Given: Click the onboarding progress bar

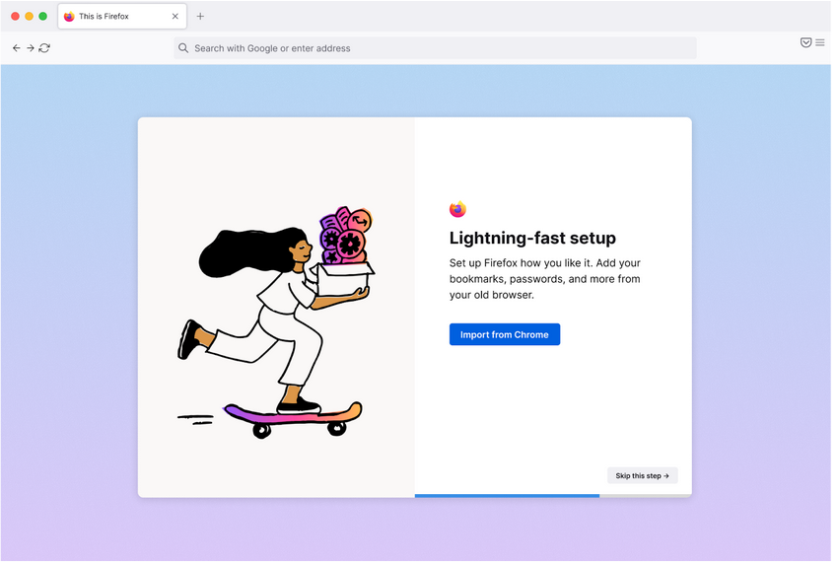Looking at the screenshot, I should click(x=553, y=496).
